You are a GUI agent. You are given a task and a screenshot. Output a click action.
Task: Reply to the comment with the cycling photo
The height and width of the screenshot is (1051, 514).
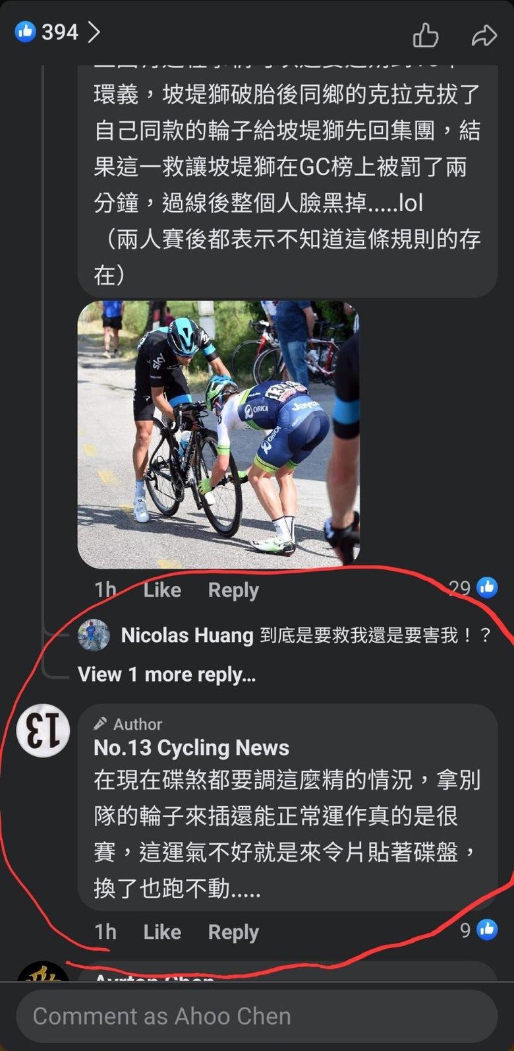tap(233, 590)
